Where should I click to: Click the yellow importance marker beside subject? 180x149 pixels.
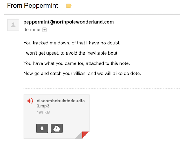pyautogui.click(x=69, y=6)
